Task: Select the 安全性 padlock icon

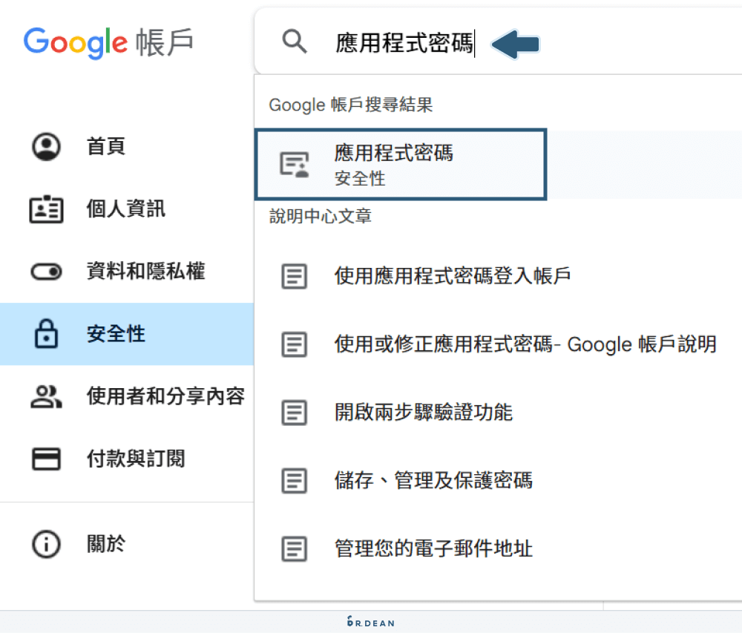Action: tap(46, 334)
